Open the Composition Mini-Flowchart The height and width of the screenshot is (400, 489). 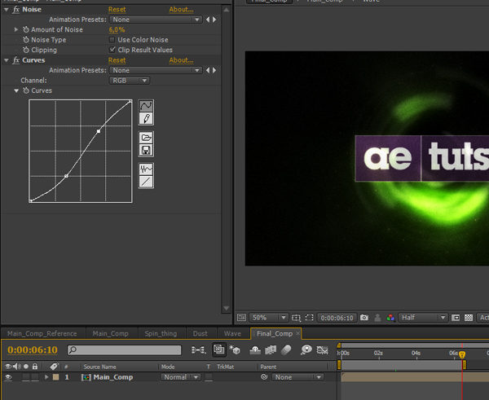199,349
